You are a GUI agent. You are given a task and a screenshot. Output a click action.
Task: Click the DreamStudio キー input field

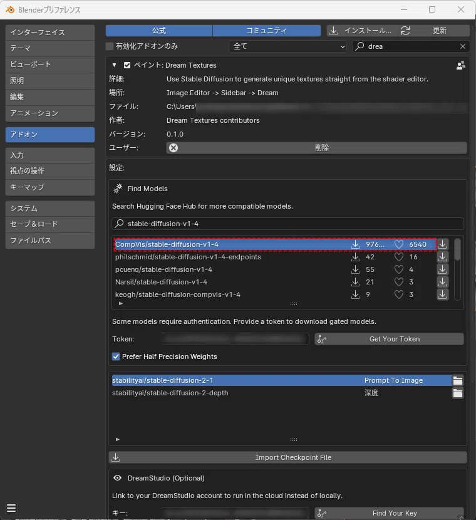click(235, 513)
